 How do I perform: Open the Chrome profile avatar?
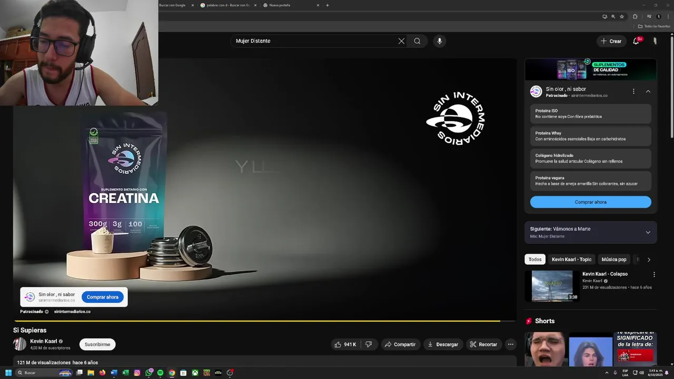(x=658, y=16)
